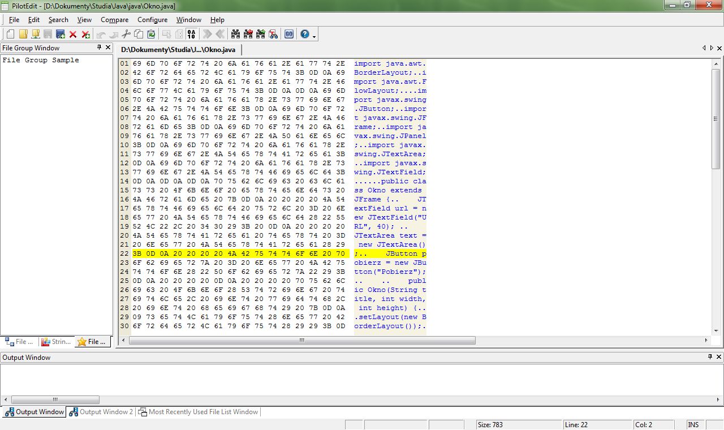Open the Window menu
Image resolution: width=724 pixels, height=430 pixels.
click(x=189, y=19)
